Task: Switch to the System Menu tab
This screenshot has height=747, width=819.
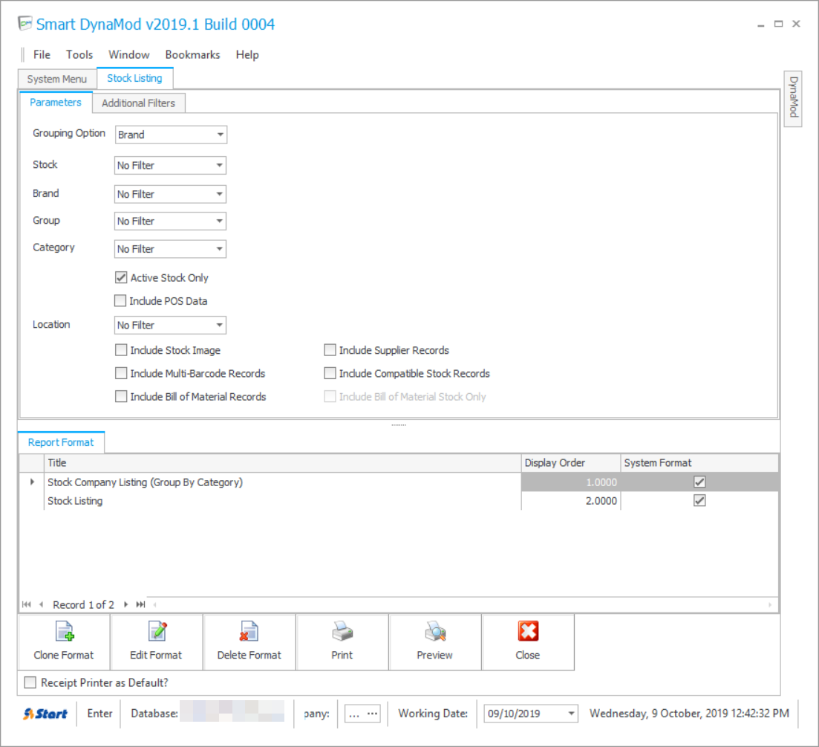Action: coord(57,79)
